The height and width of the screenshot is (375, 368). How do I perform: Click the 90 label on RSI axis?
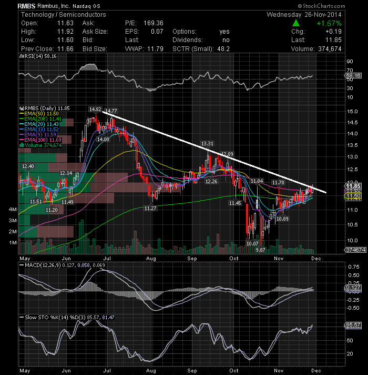(350, 62)
